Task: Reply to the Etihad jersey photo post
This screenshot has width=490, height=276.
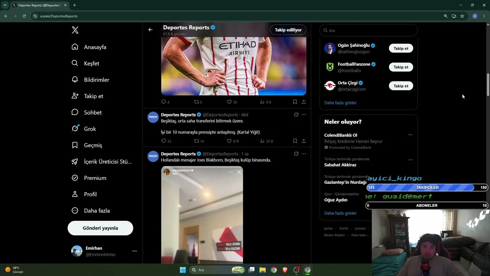Action: click(165, 102)
